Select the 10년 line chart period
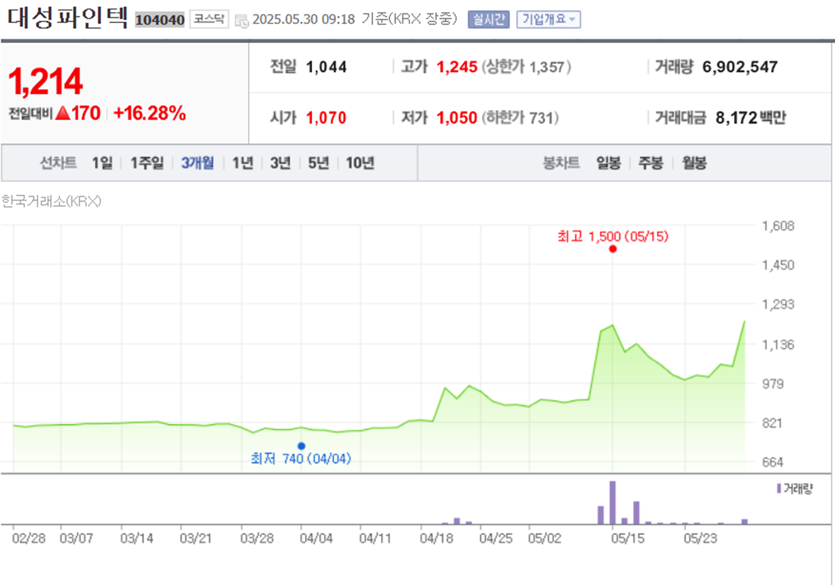 tap(360, 163)
